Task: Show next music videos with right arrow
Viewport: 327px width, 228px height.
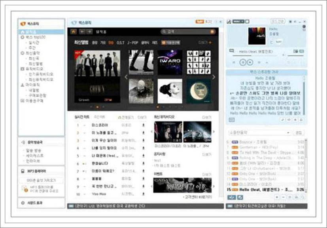Action: 214,132
